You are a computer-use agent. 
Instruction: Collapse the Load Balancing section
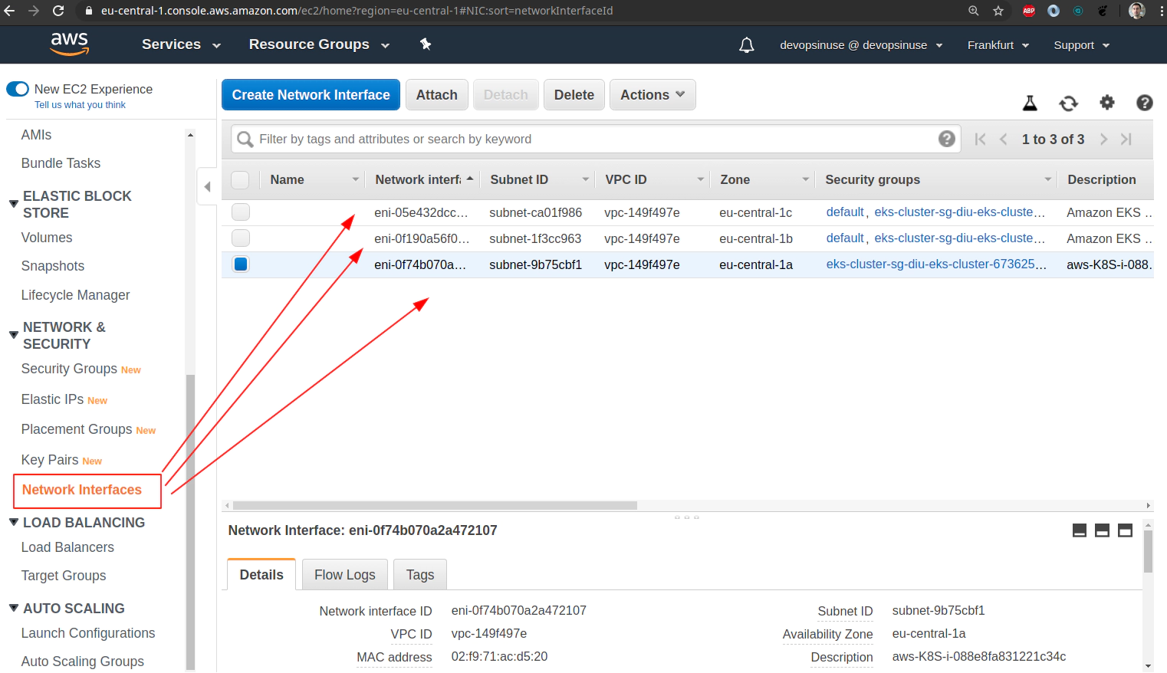point(13,522)
